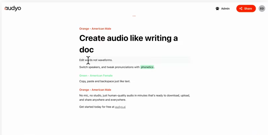Change the second Orange - American Male speaker

(95, 90)
